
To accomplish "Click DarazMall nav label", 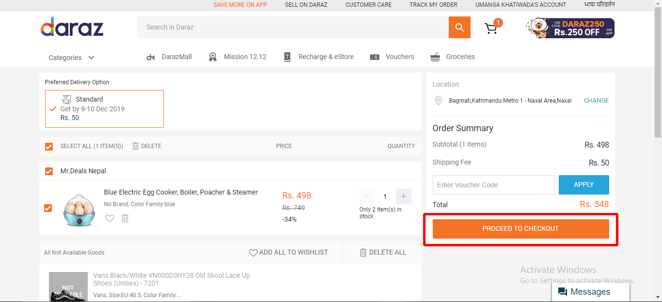I will pos(177,57).
